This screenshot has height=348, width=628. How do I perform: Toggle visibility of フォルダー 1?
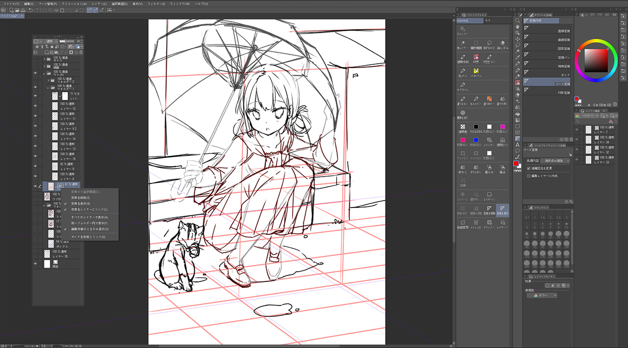pyautogui.click(x=35, y=87)
